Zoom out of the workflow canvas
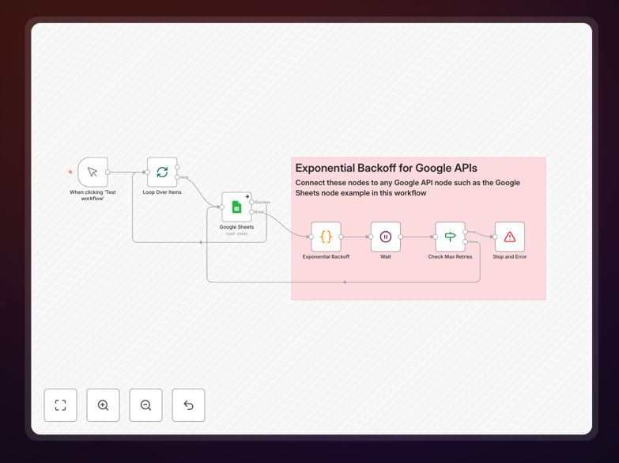619x463 pixels. (145, 405)
